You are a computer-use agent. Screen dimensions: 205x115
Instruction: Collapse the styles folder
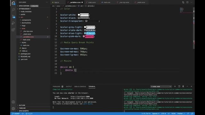[24, 42]
